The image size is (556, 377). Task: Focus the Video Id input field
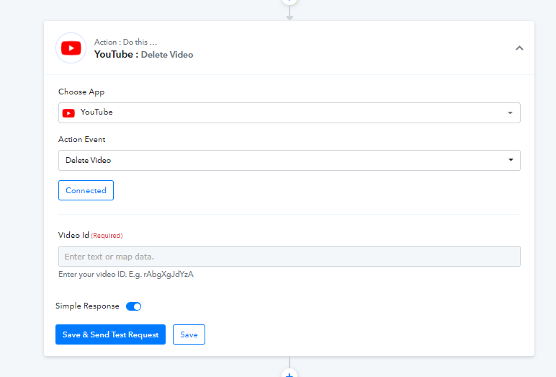point(290,257)
